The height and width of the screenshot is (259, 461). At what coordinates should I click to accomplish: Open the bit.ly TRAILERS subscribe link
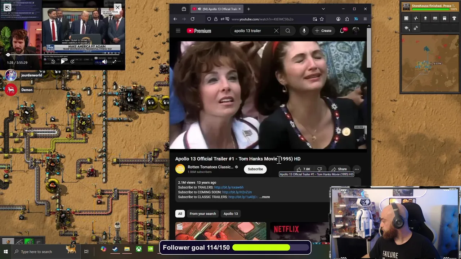pyautogui.click(x=229, y=187)
